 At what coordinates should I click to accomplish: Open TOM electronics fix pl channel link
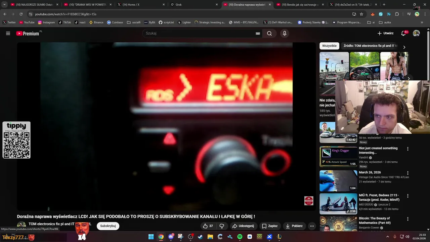pos(51,224)
